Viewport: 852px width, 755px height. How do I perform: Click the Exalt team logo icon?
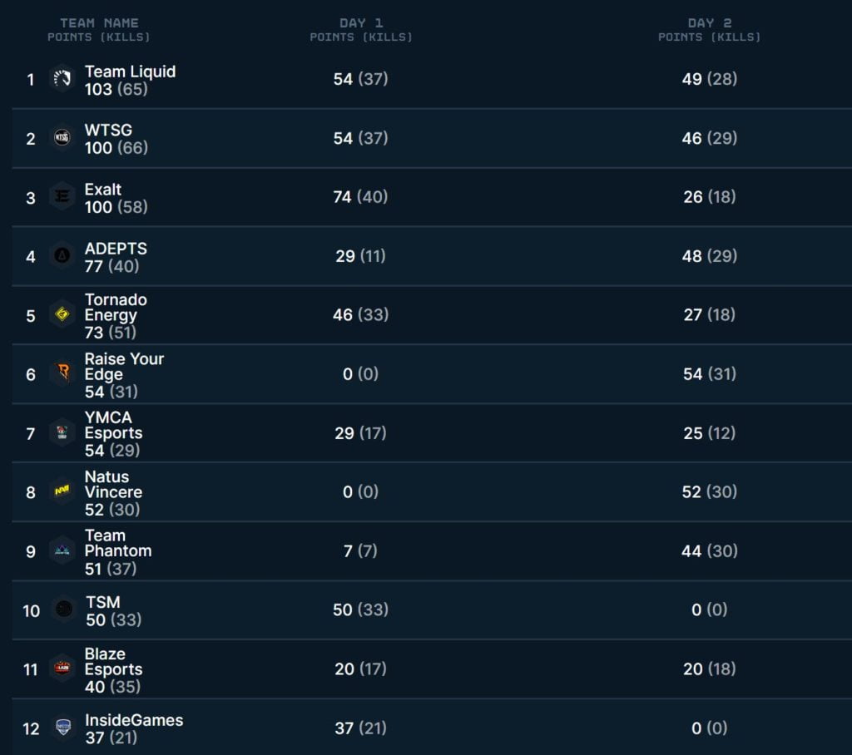click(x=62, y=197)
